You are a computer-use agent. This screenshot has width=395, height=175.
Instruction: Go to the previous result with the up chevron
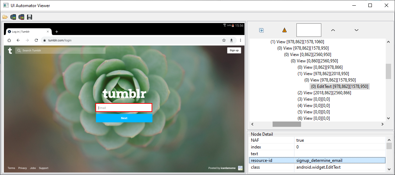point(333,30)
